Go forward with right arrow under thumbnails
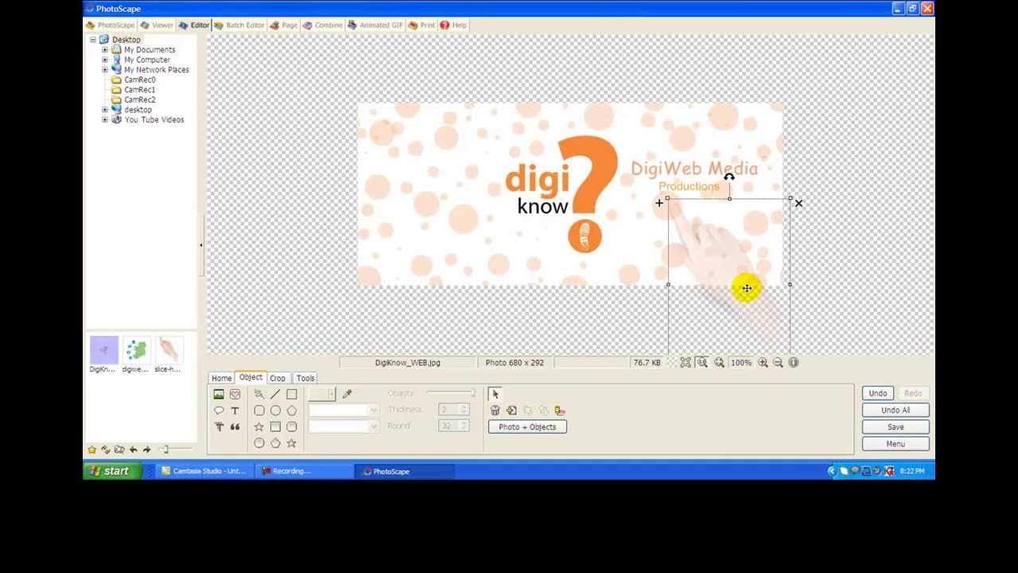This screenshot has width=1018, height=573. pyautogui.click(x=146, y=450)
